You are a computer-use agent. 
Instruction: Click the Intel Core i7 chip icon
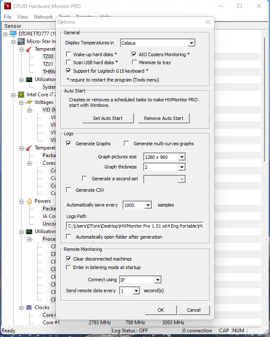[x=21, y=95]
